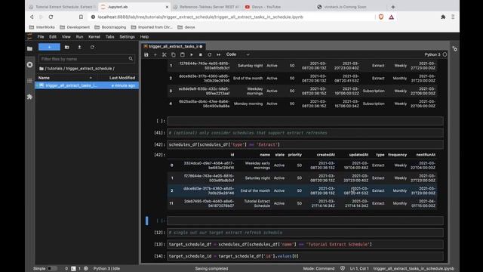The width and height of the screenshot is (483, 272).
Task: Open the Settings menu in JupyterLab
Action: point(127,37)
